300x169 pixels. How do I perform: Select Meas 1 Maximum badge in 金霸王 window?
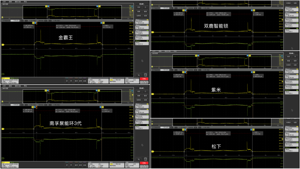[x=142, y=21]
